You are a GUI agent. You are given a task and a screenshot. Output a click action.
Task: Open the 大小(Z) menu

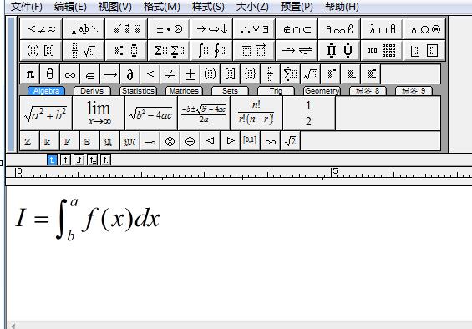252,7
